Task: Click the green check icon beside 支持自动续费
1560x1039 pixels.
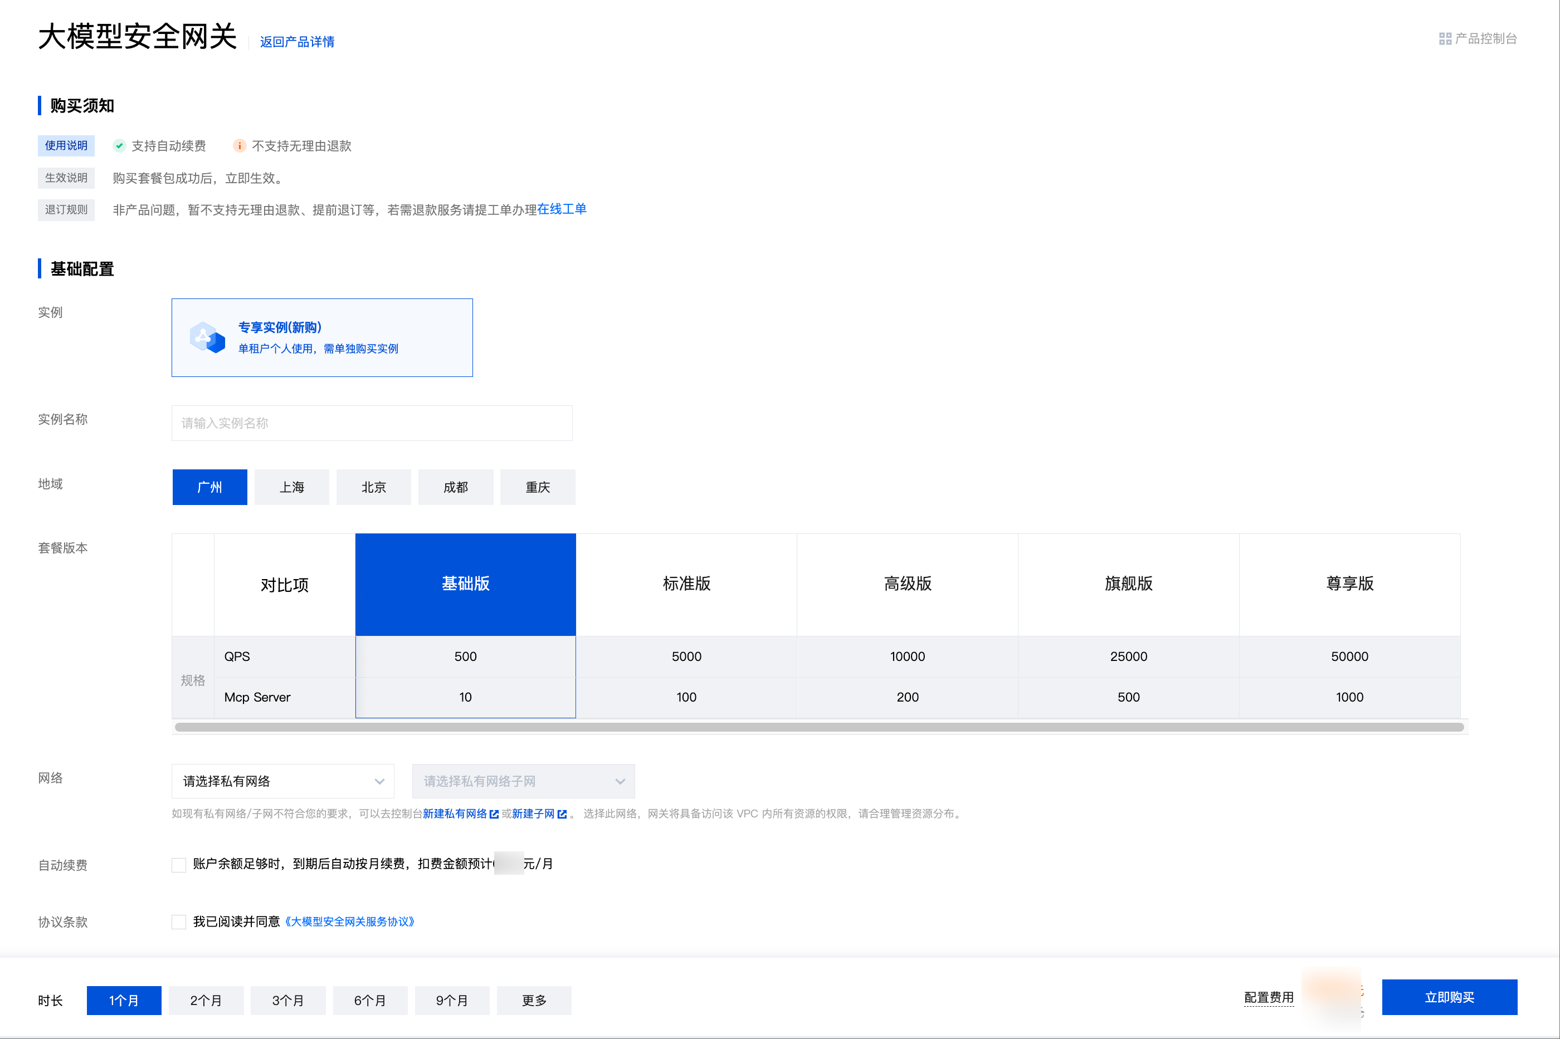Action: (x=119, y=146)
